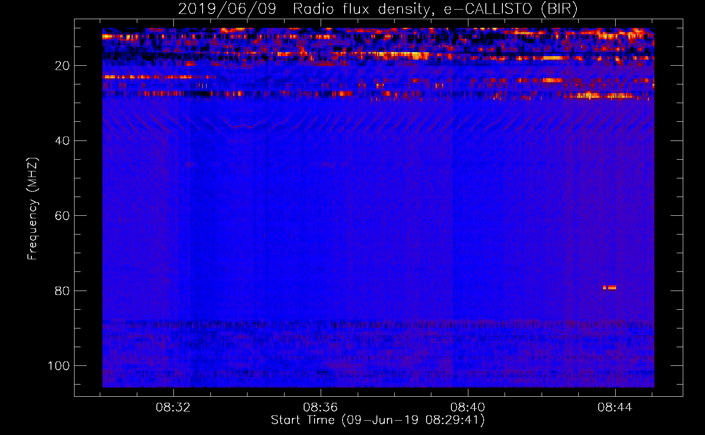Viewport: 705px width, 435px height.
Task: Click the 100 MHz frequency tick label
Action: 59,366
